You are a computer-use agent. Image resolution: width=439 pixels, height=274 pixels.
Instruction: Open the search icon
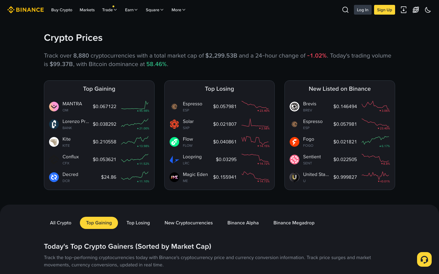(x=345, y=10)
